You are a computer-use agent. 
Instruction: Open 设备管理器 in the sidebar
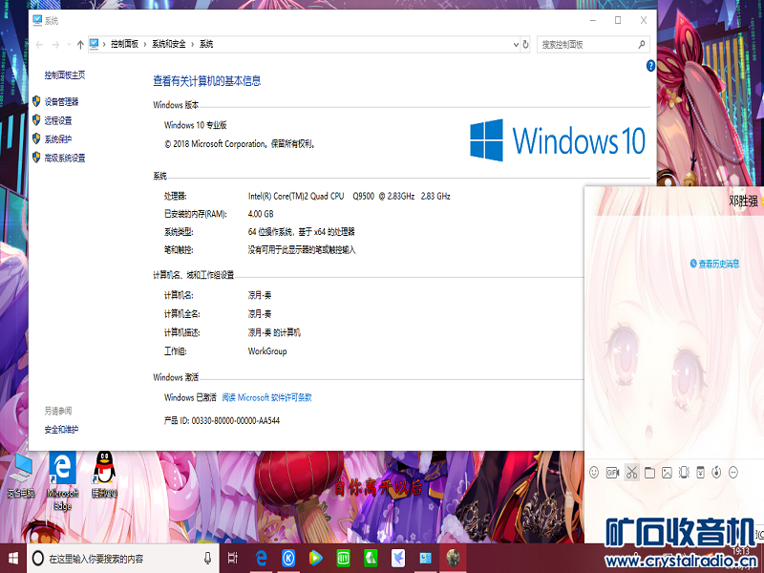(61, 102)
